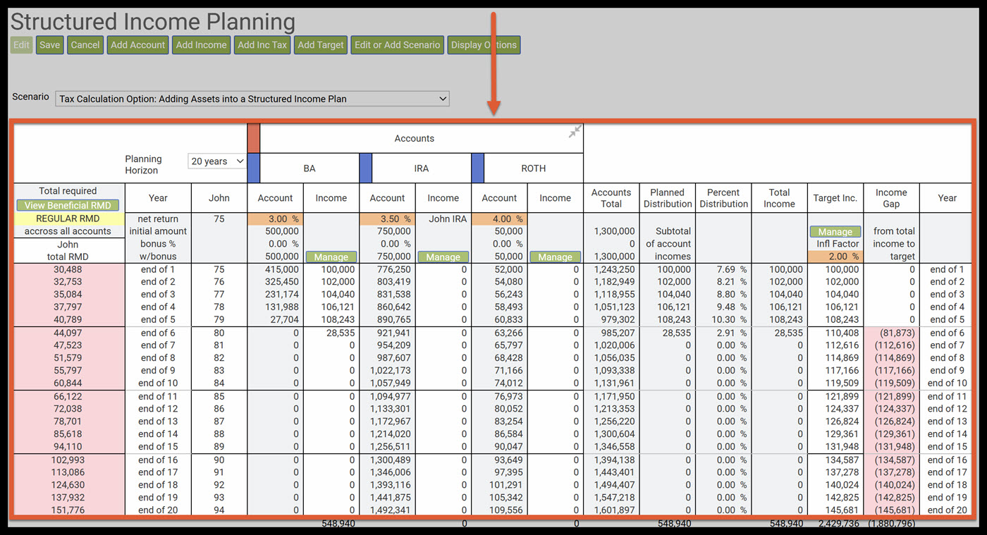Image resolution: width=987 pixels, height=535 pixels.
Task: Click the yellow REGULAR RMD cell
Action: click(68, 219)
